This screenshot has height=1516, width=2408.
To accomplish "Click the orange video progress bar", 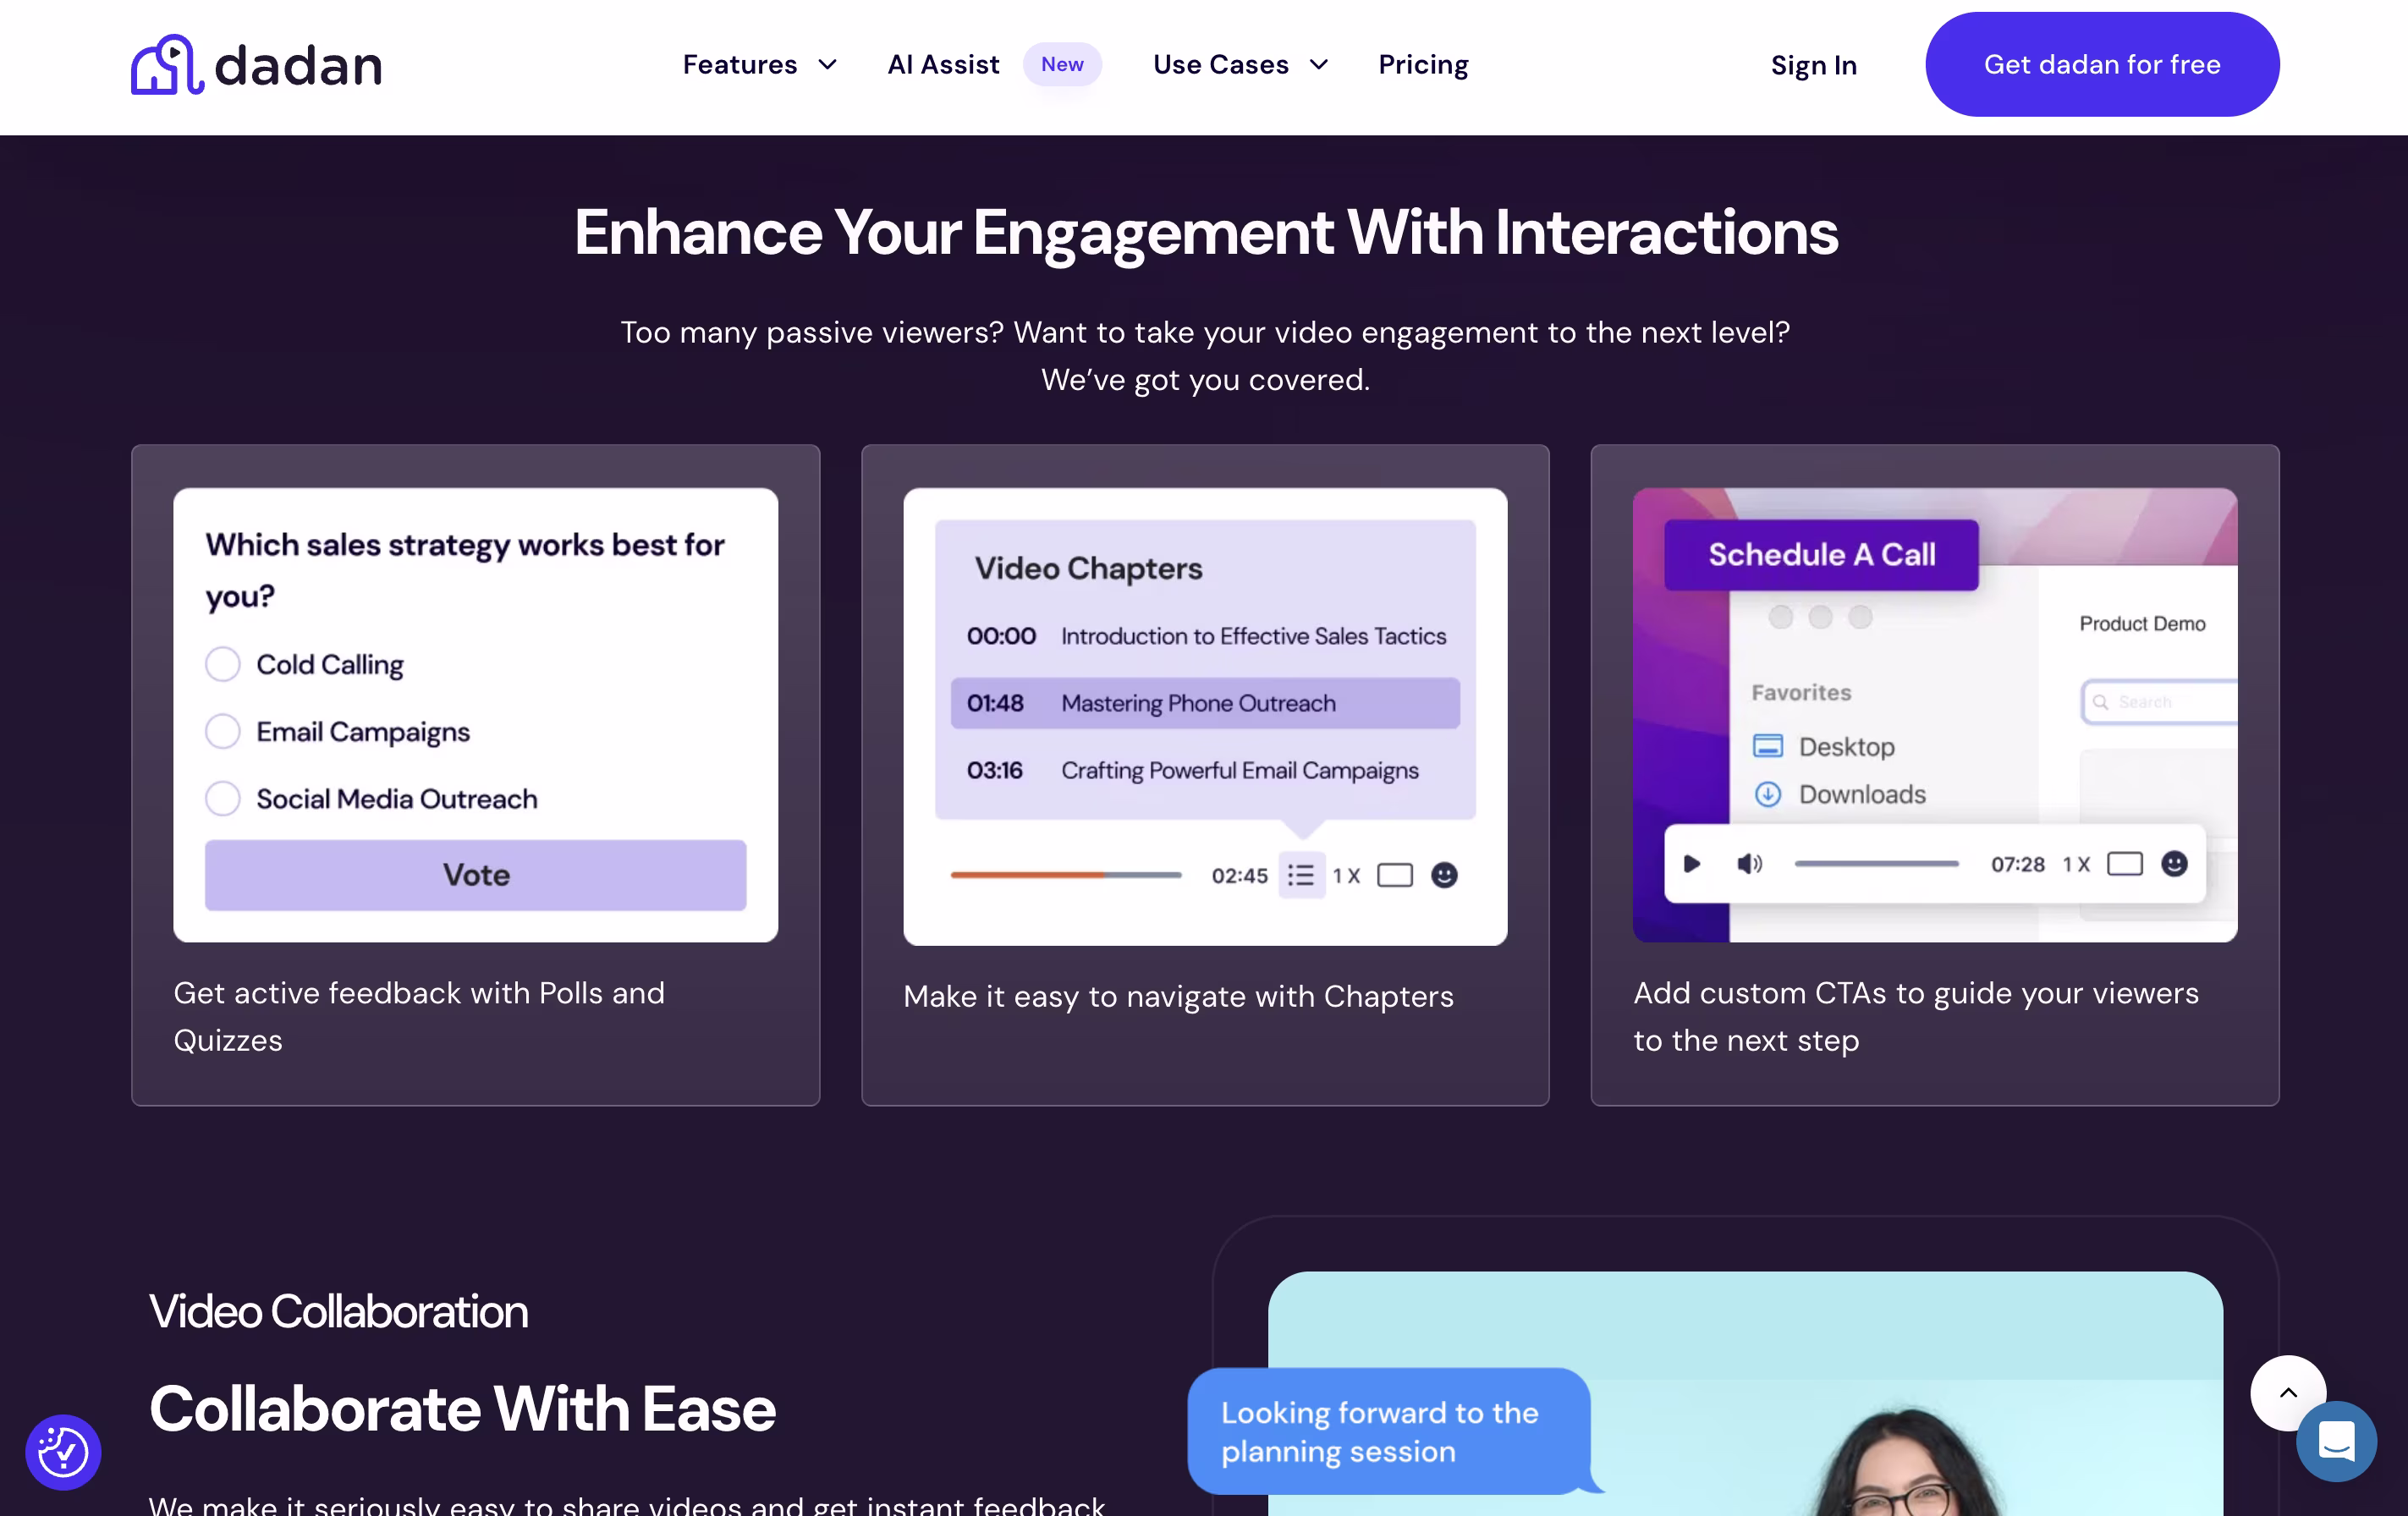I will pyautogui.click(x=1066, y=875).
